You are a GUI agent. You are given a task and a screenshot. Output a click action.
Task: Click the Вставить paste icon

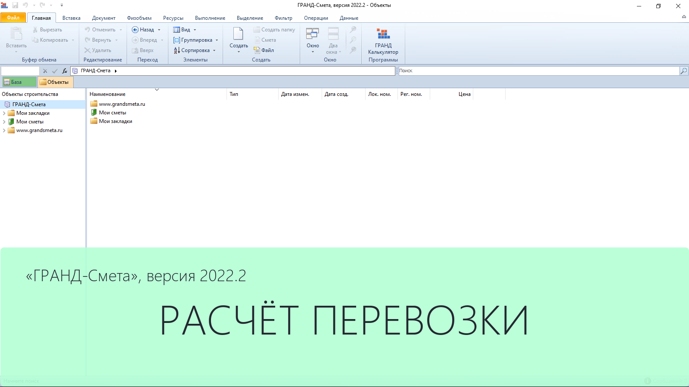[x=16, y=34]
